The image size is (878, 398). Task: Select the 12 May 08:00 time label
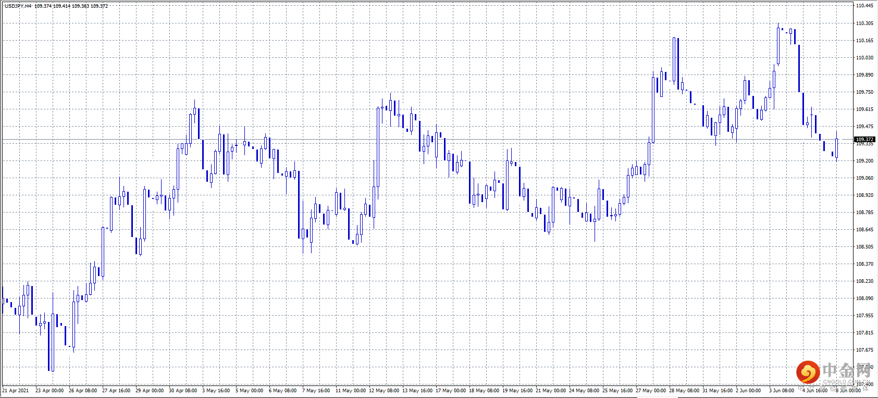[x=384, y=390]
